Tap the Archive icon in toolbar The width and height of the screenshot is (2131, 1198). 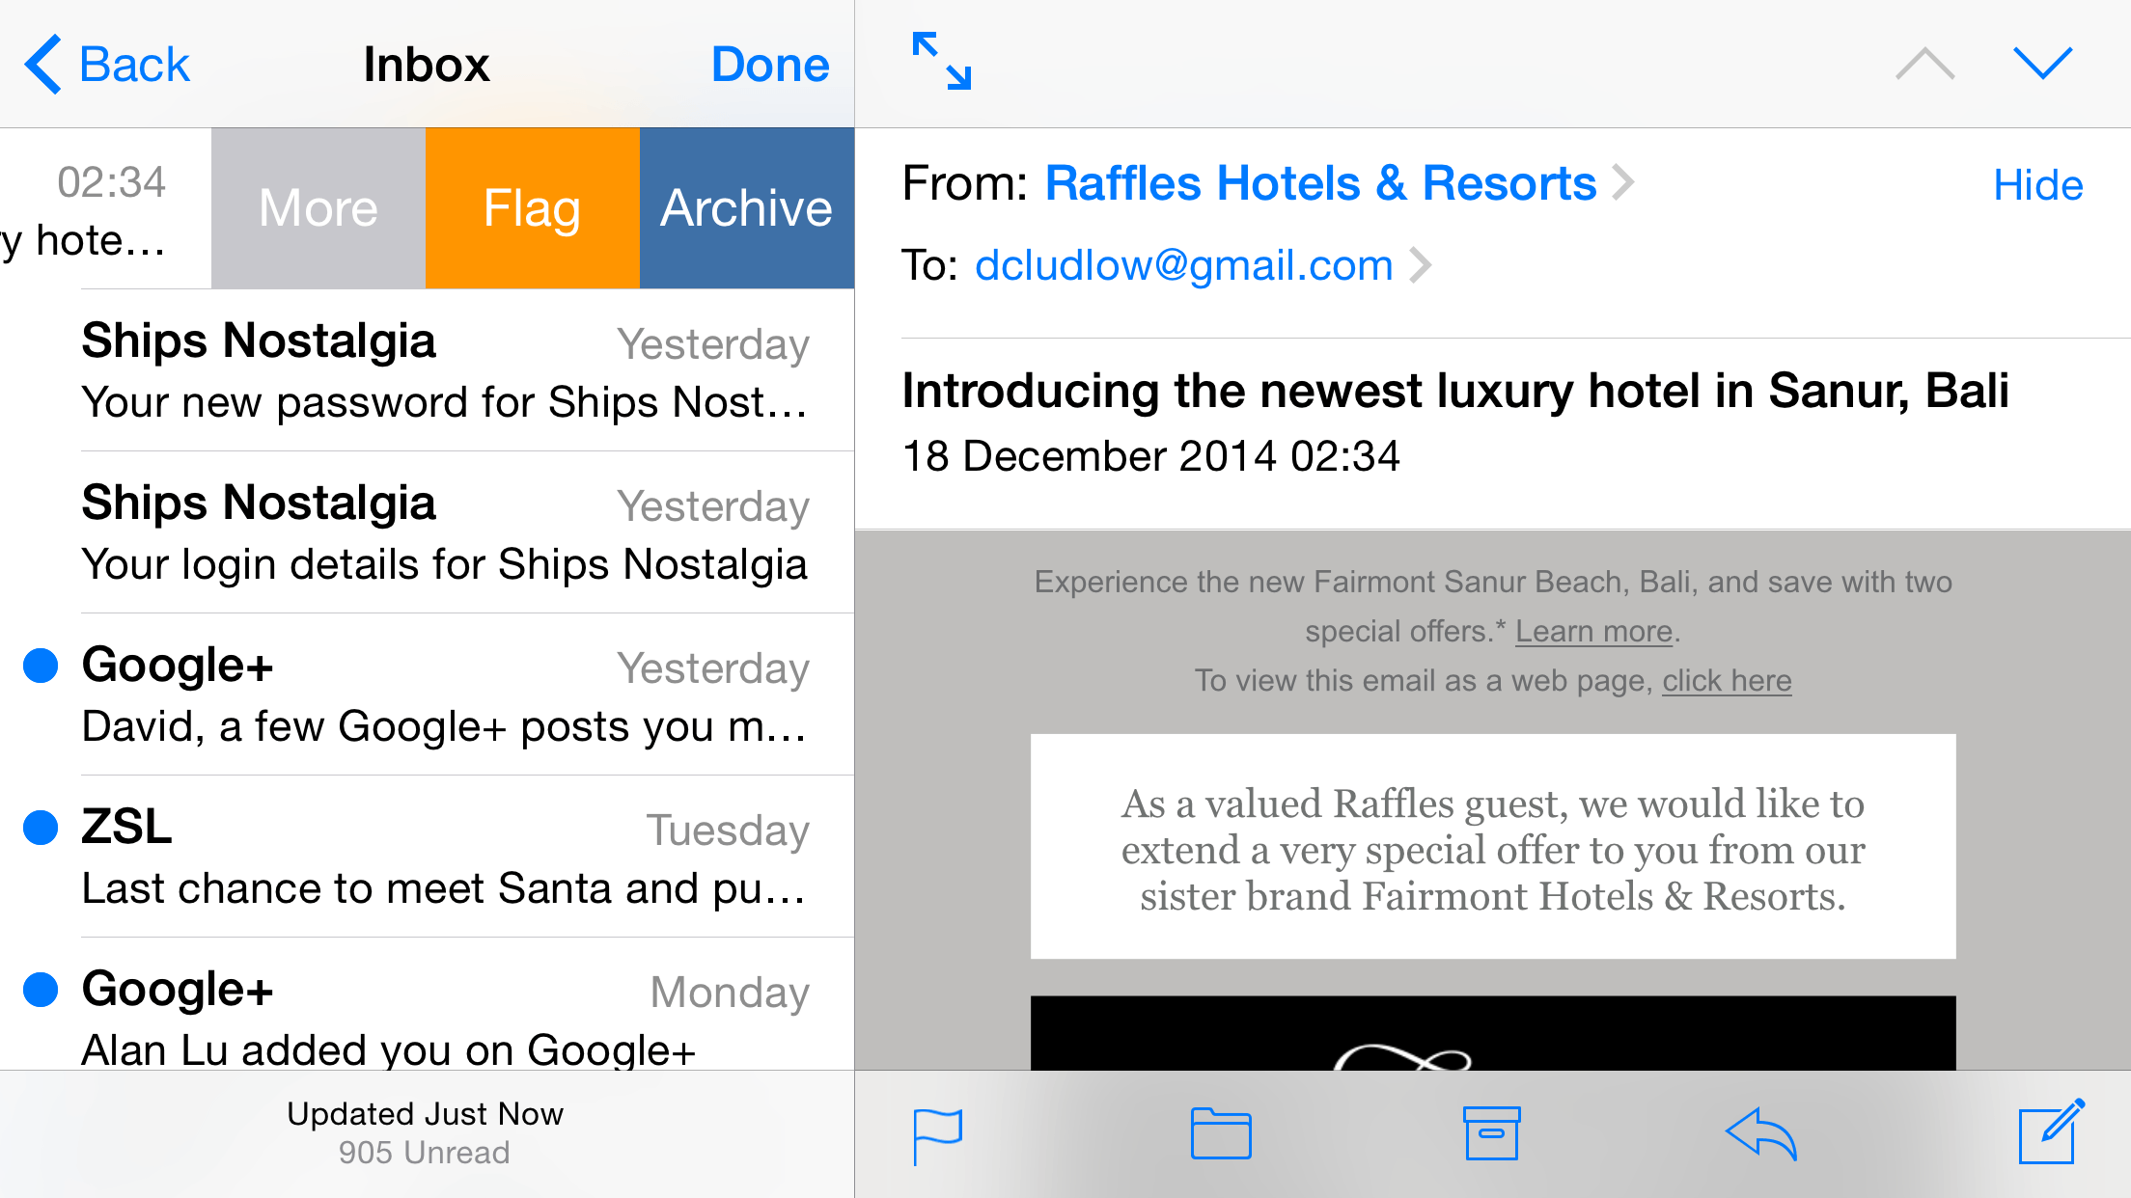click(x=1491, y=1132)
